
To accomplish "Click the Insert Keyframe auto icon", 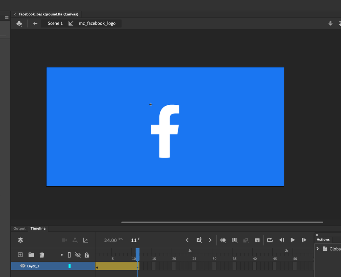I will (x=199, y=240).
